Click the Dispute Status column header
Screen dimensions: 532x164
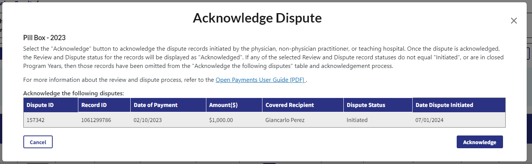(x=366, y=105)
